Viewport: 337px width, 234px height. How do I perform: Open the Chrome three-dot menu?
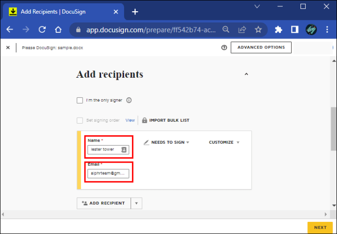pyautogui.click(x=327, y=29)
